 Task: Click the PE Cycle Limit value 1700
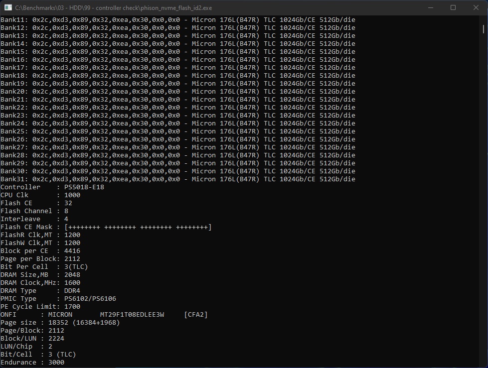tap(72, 307)
